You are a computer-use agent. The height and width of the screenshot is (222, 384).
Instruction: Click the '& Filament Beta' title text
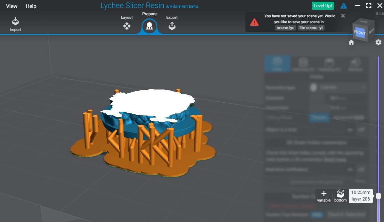[182, 7]
